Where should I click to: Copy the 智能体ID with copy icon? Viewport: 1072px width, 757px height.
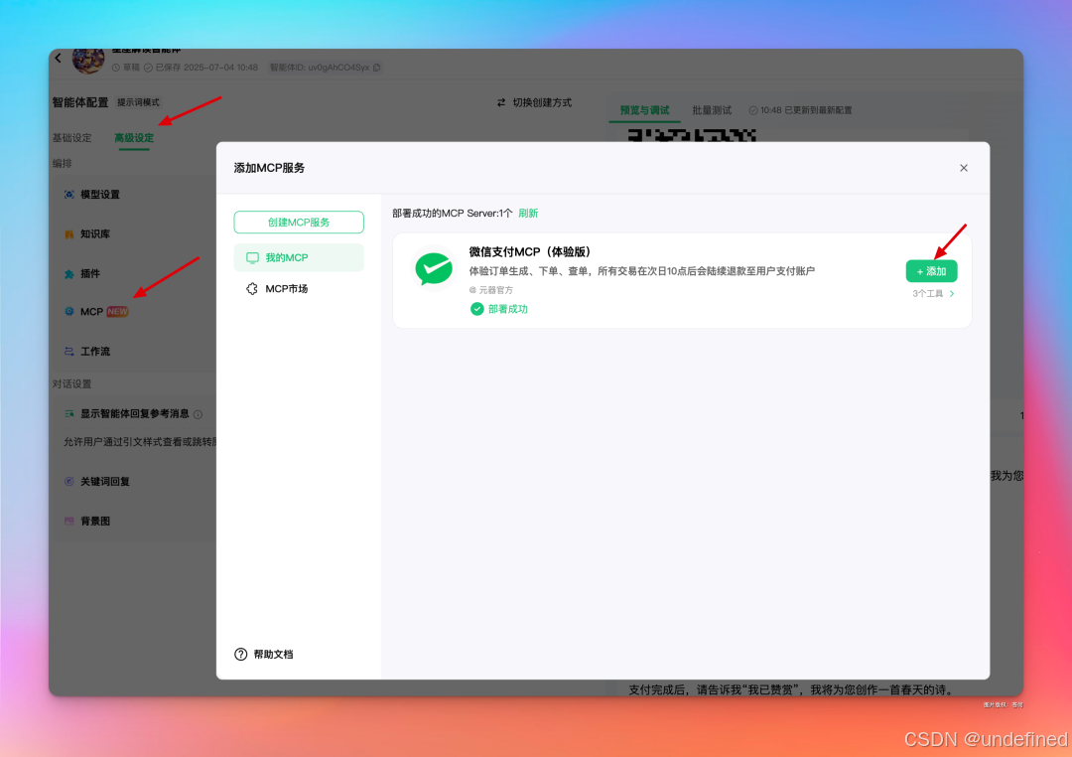pyautogui.click(x=377, y=68)
